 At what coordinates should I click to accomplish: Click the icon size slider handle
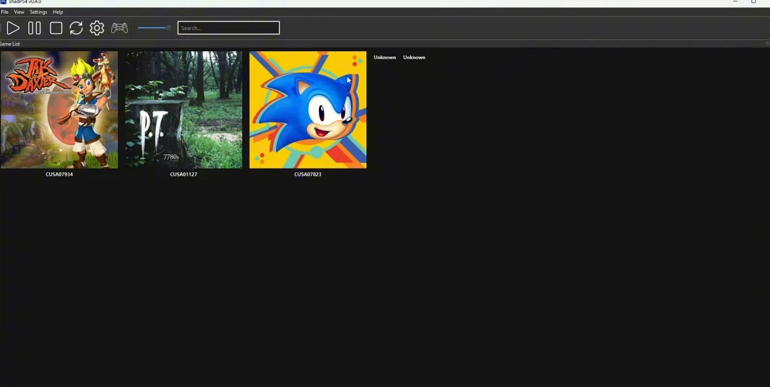pos(168,28)
